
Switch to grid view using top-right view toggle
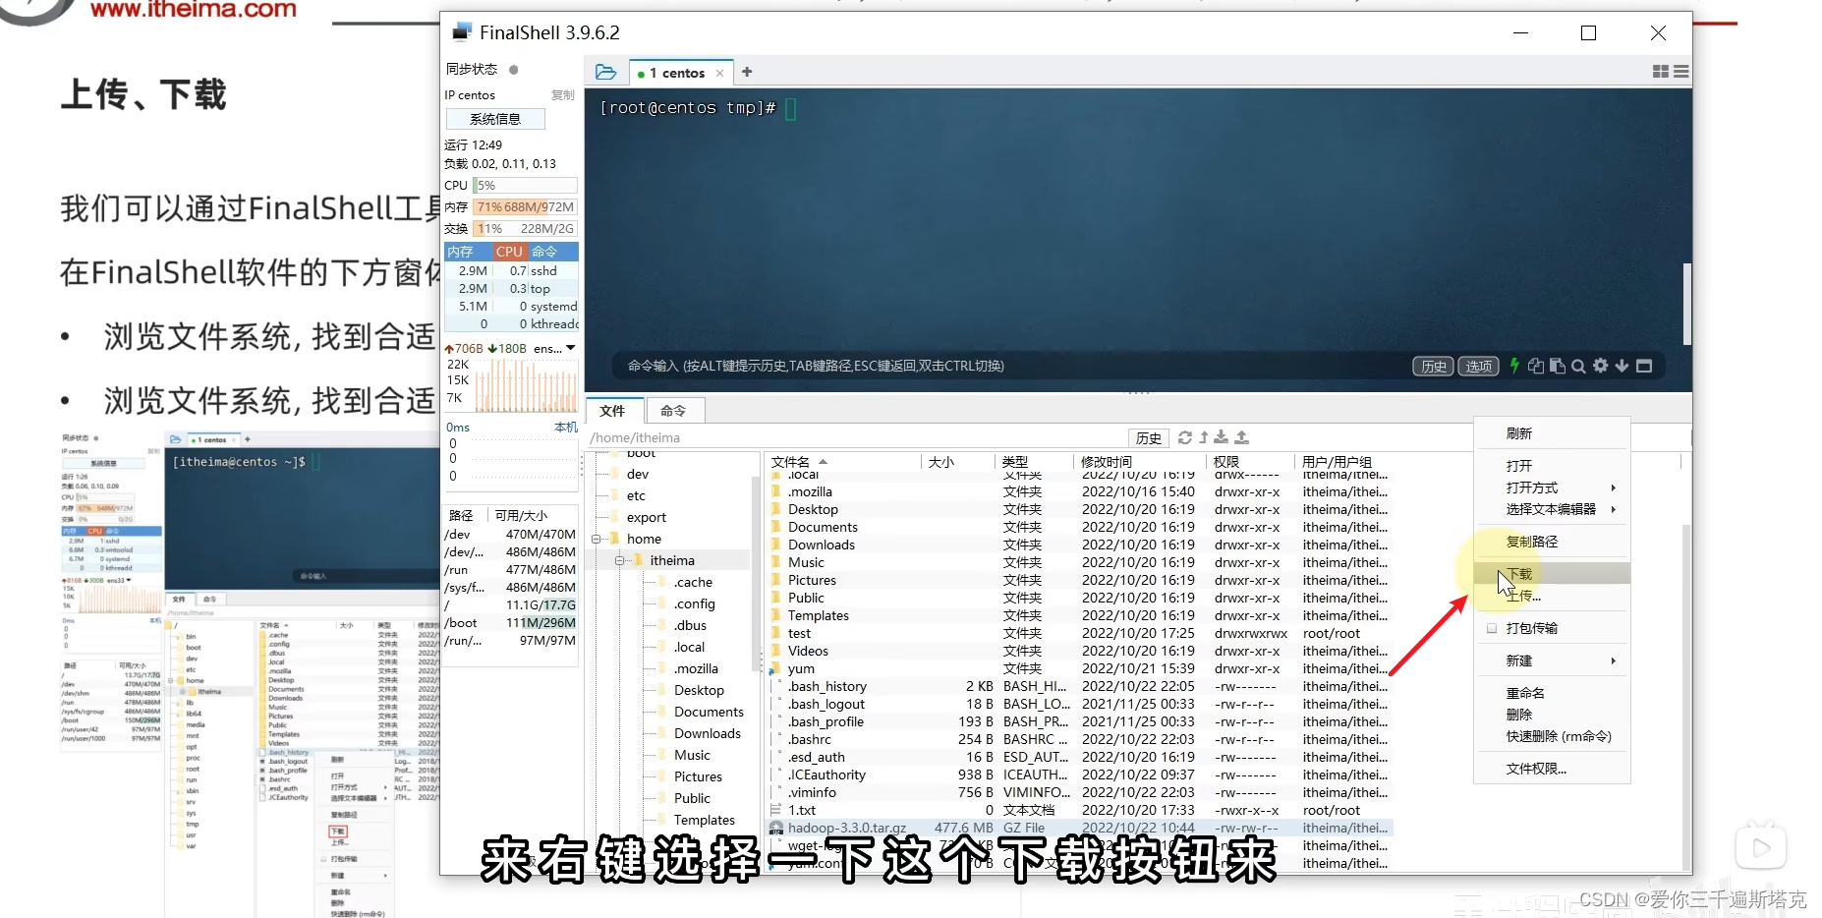click(x=1661, y=71)
